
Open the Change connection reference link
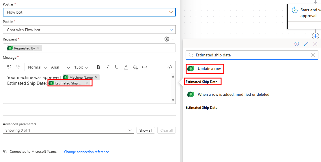pyautogui.click(x=86, y=152)
